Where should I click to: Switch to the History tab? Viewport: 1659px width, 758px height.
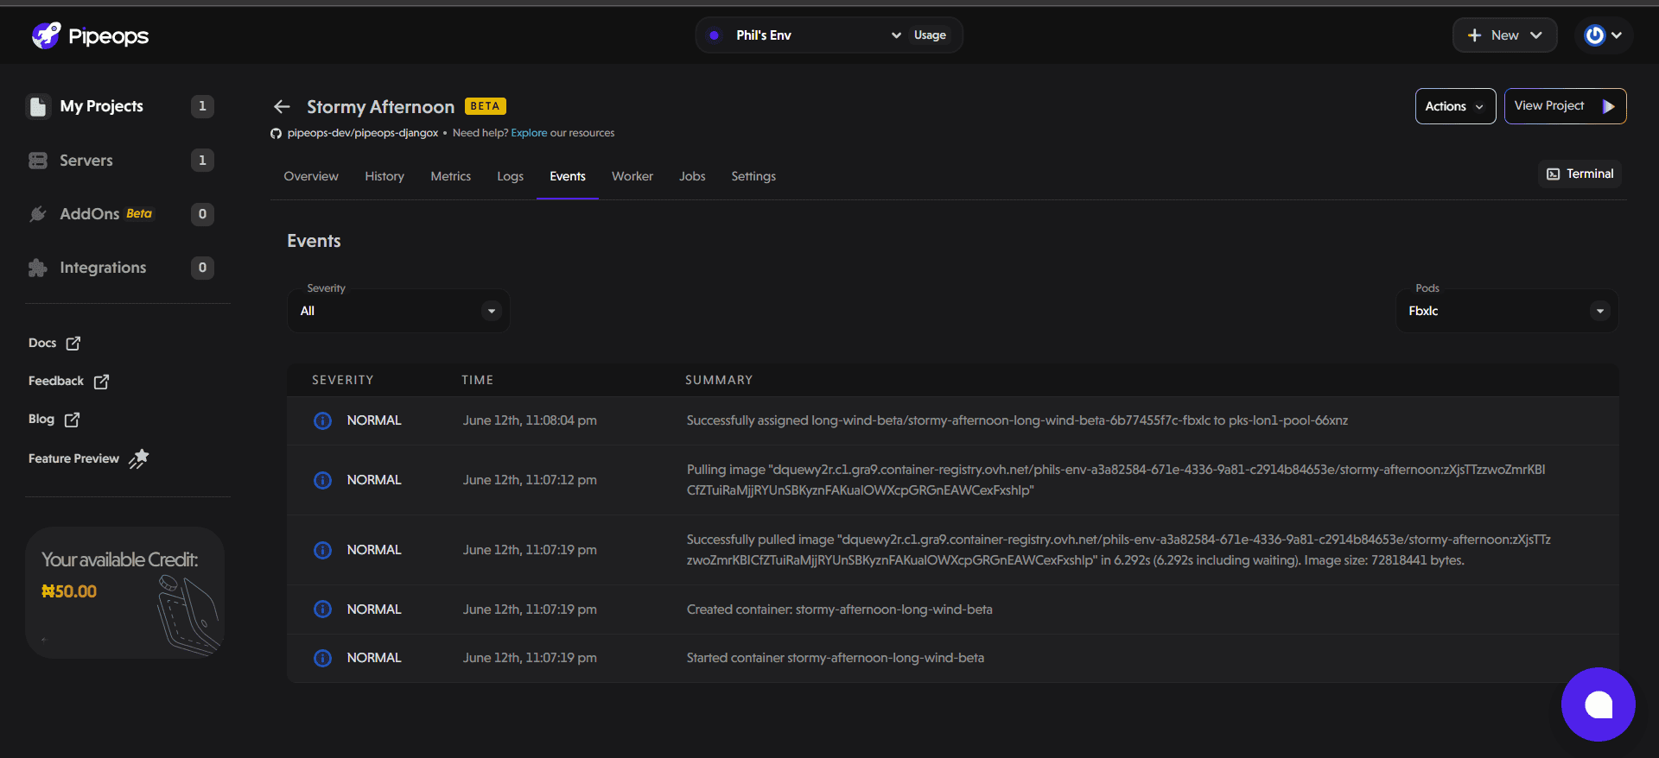tap(385, 176)
